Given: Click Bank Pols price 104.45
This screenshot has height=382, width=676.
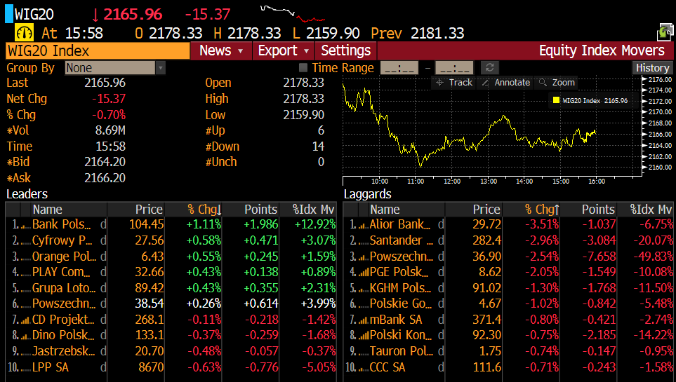Looking at the screenshot, I should (146, 225).
